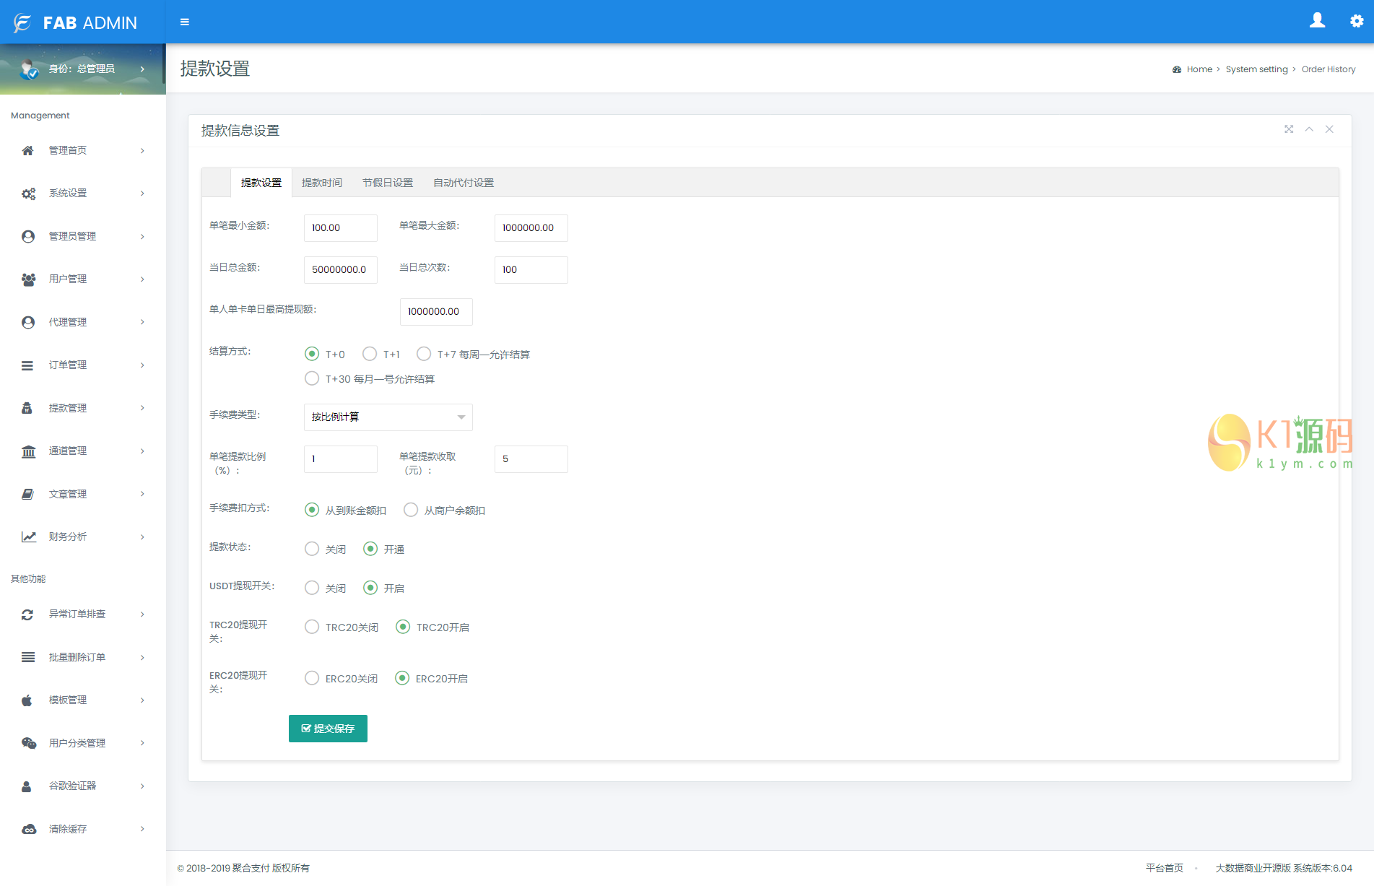This screenshot has width=1374, height=886.
Task: Open the 通道管理 menu item
Action: point(83,451)
